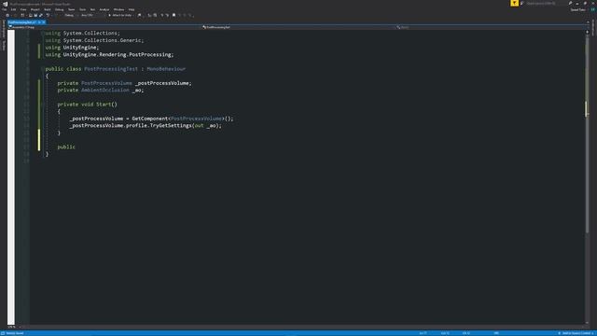This screenshot has width=597, height=336.
Task: Open the Test menu
Action: pyautogui.click(x=92, y=9)
